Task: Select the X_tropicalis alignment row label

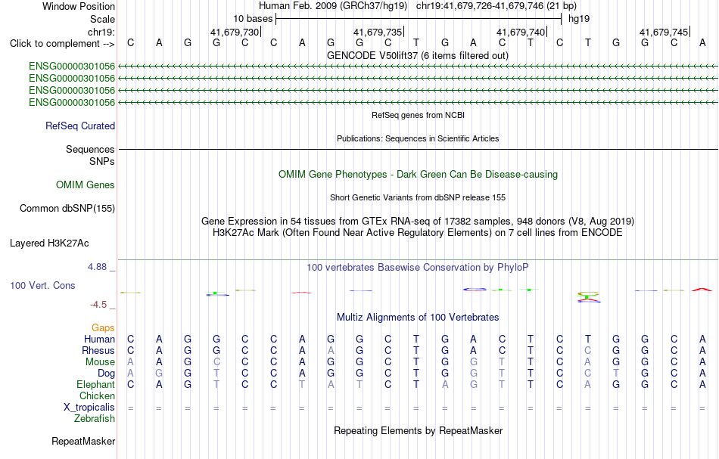Action: [89, 408]
